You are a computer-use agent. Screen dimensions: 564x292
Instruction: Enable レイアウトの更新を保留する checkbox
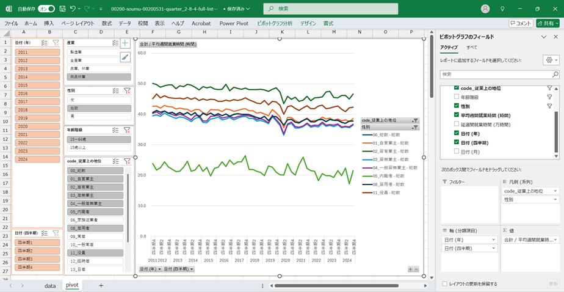444,284
